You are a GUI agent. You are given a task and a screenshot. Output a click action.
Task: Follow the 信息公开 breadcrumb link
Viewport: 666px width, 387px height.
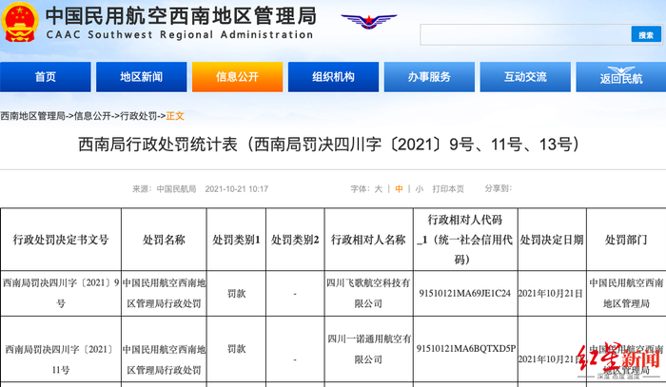click(92, 116)
